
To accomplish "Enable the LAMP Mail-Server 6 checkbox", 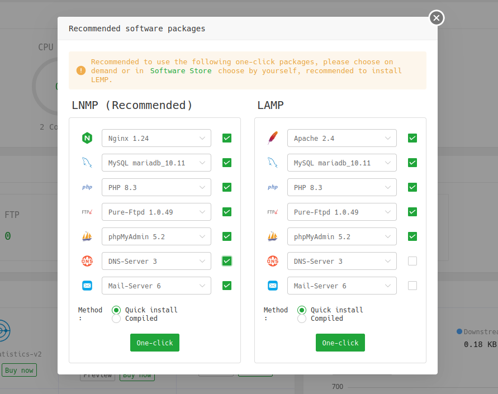I will (412, 286).
